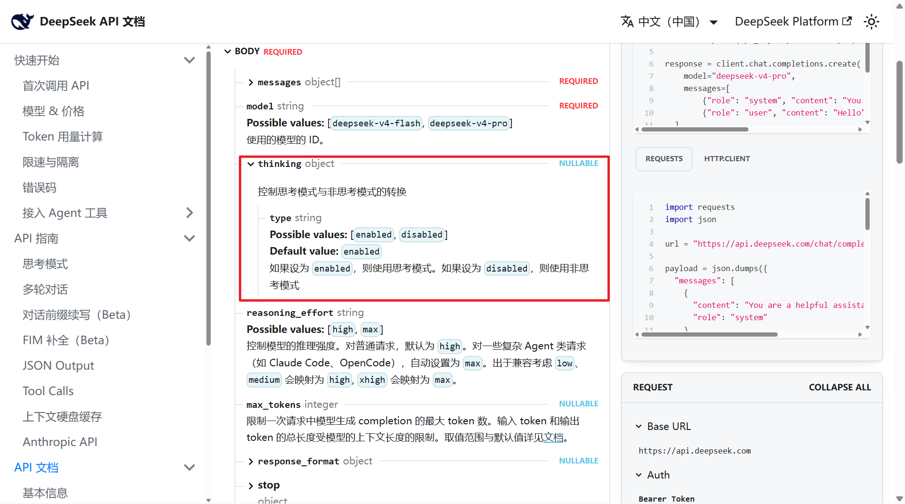This screenshot has width=905, height=504.
Task: Open FIM 补全（Beta）page
Action: pyautogui.click(x=66, y=340)
